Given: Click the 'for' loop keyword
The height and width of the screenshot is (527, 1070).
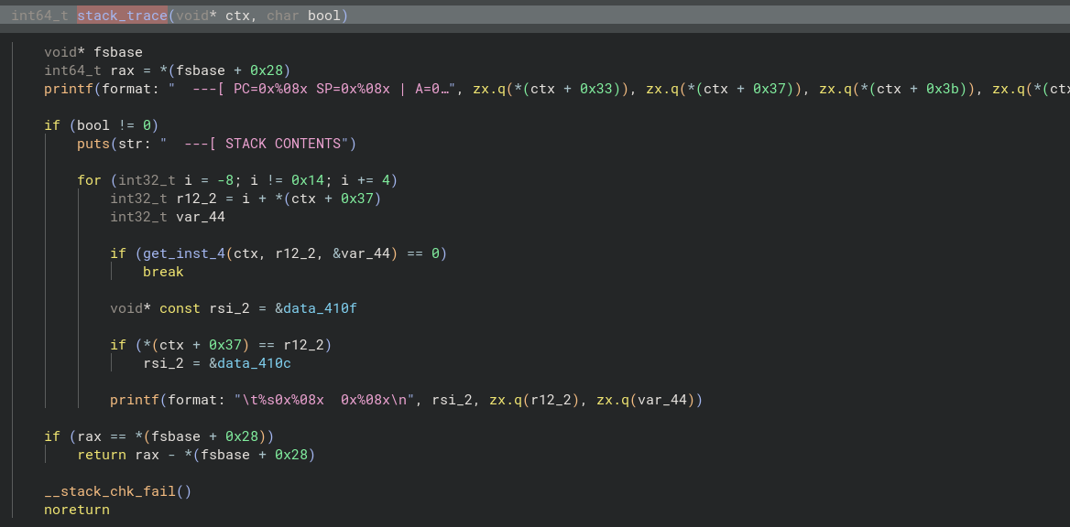Looking at the screenshot, I should coord(90,180).
